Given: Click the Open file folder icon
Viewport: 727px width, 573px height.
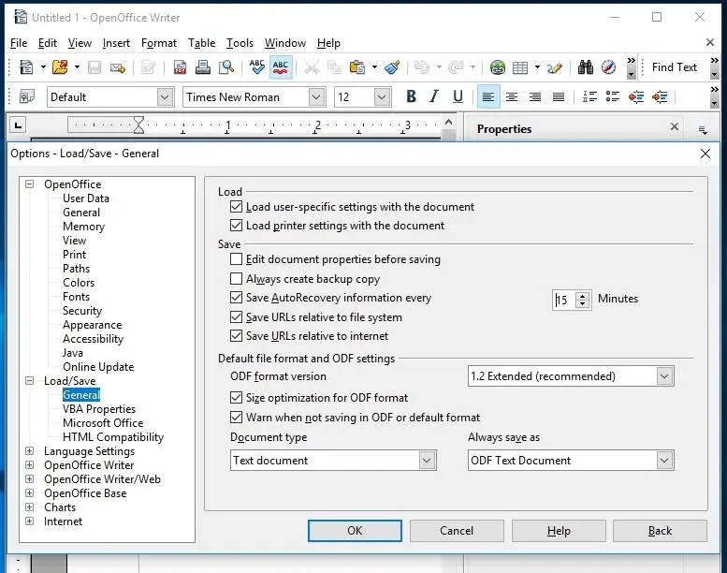Looking at the screenshot, I should tap(60, 67).
